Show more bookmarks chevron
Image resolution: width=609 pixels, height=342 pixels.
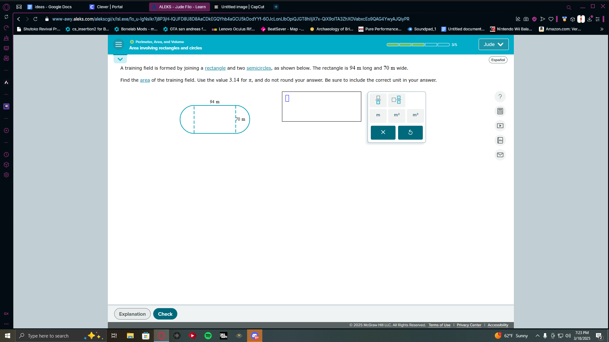pyautogui.click(x=602, y=29)
